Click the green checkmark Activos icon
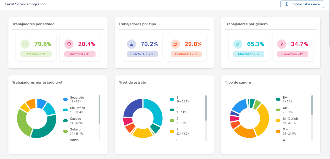Image resolution: width=330 pixels, height=159 pixels. tap(25, 44)
